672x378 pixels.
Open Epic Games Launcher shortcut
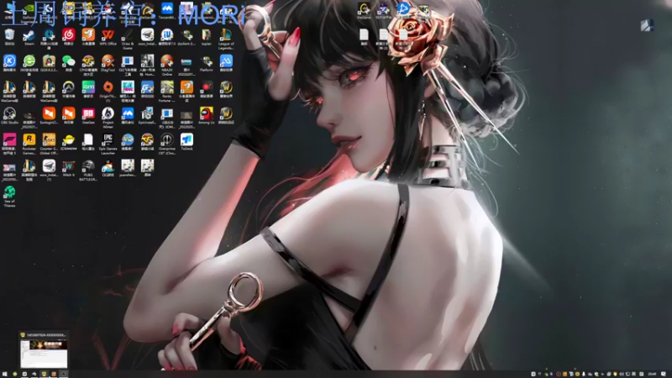108,143
